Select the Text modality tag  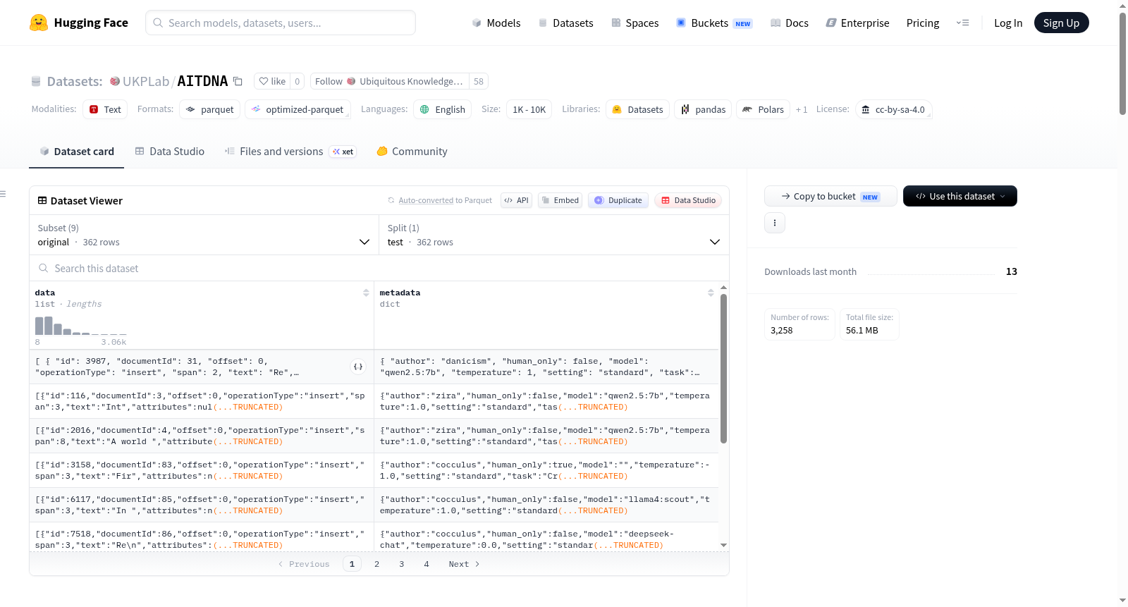click(105, 109)
